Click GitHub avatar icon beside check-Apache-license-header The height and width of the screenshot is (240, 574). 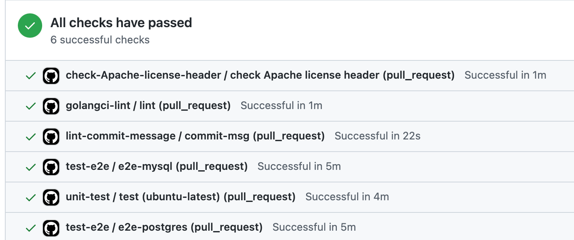pos(51,76)
